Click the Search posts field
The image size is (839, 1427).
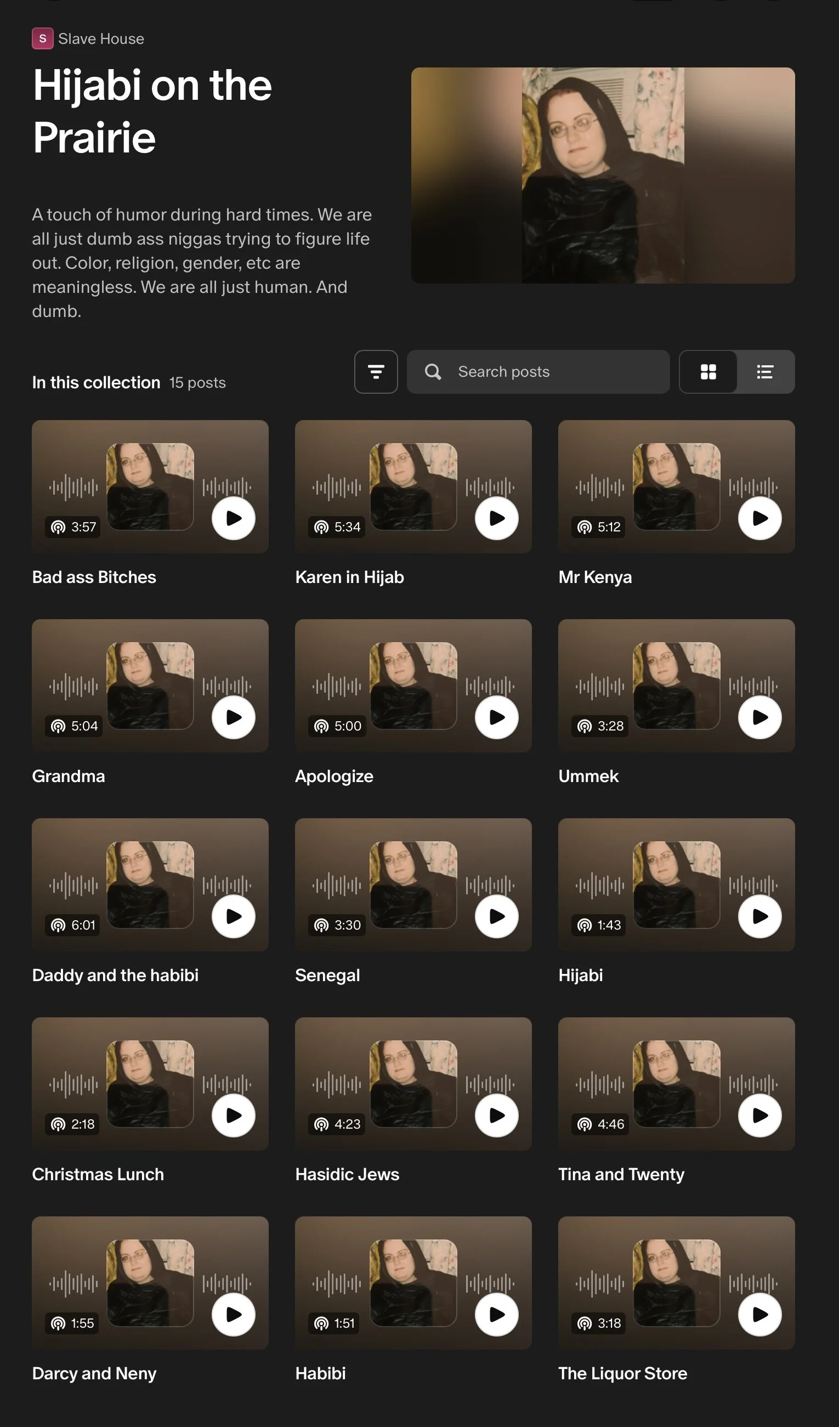[538, 371]
